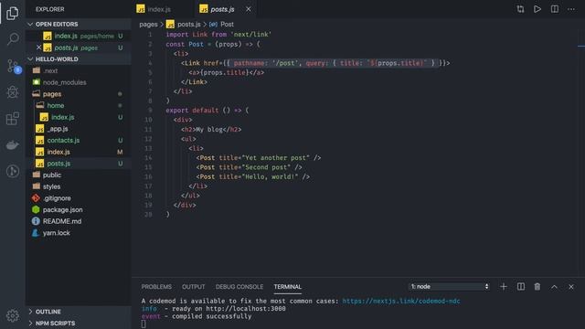Click the 'Second post' Post title line
This screenshot has height=329, width=585.
click(x=250, y=167)
